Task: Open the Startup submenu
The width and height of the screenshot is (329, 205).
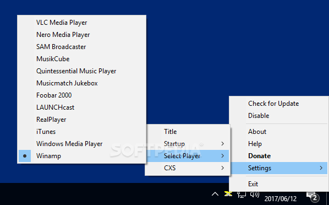Action: 188,144
